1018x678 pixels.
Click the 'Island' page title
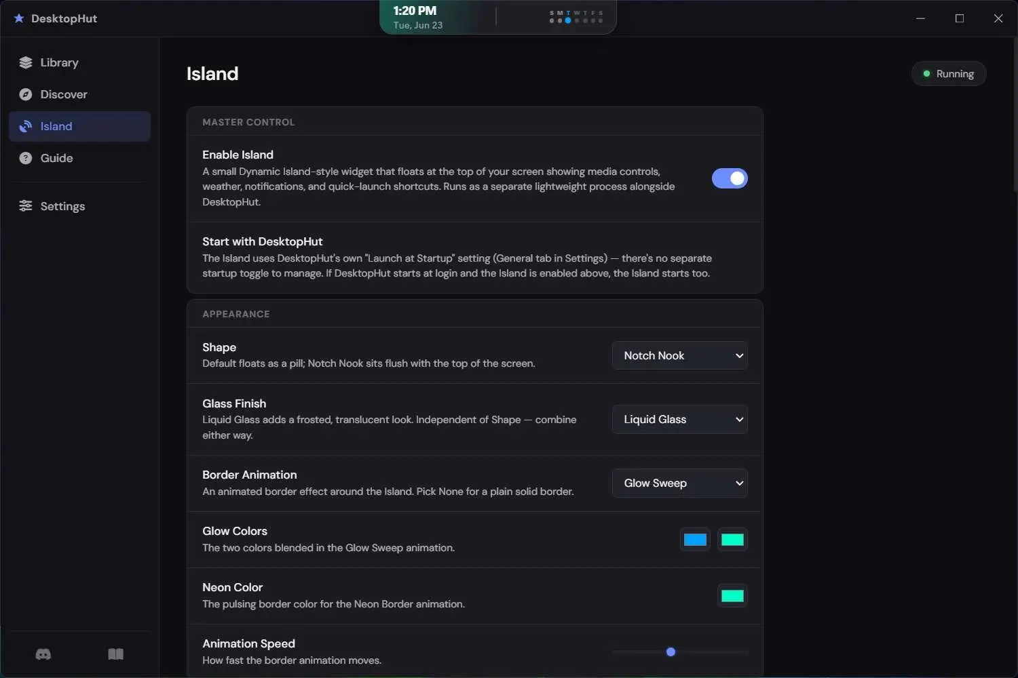pyautogui.click(x=212, y=73)
